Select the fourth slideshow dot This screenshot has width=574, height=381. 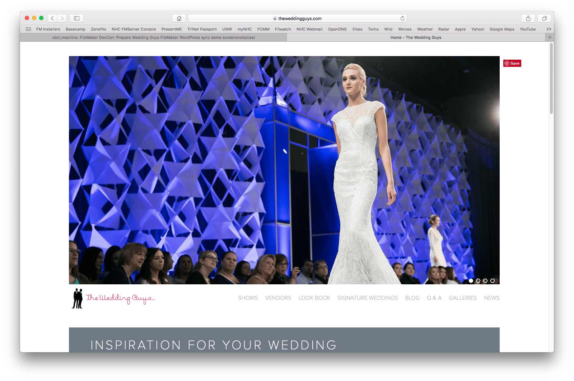[x=493, y=281]
